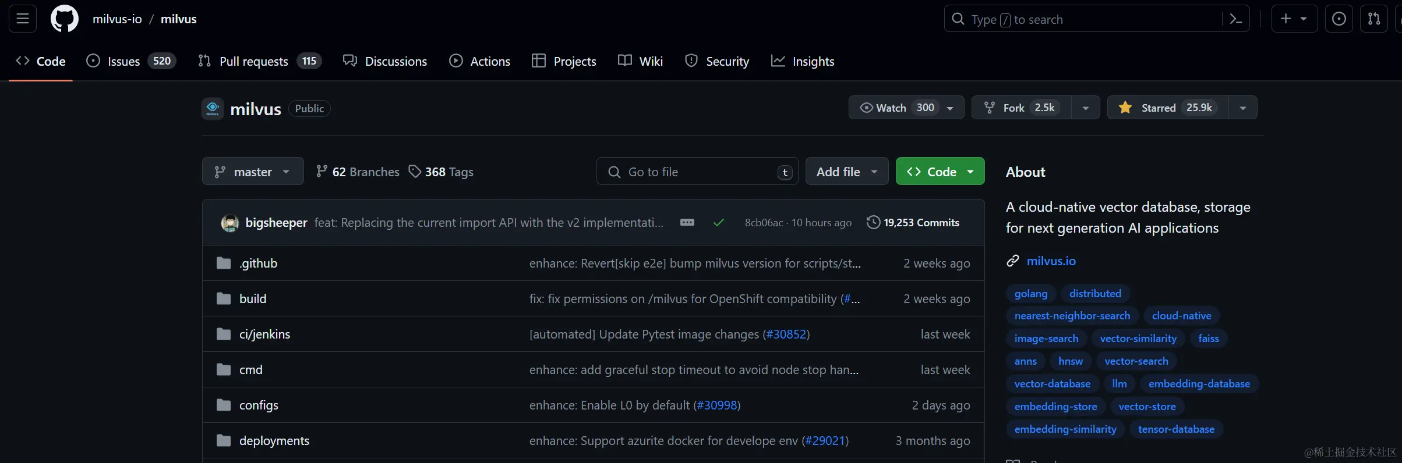This screenshot has height=463, width=1402.
Task: Open the green Code dropdown
Action: [940, 172]
